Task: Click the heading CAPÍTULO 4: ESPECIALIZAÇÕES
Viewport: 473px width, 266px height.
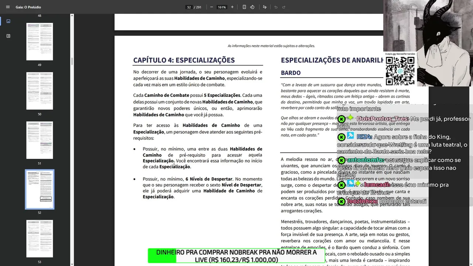Action: click(x=184, y=60)
